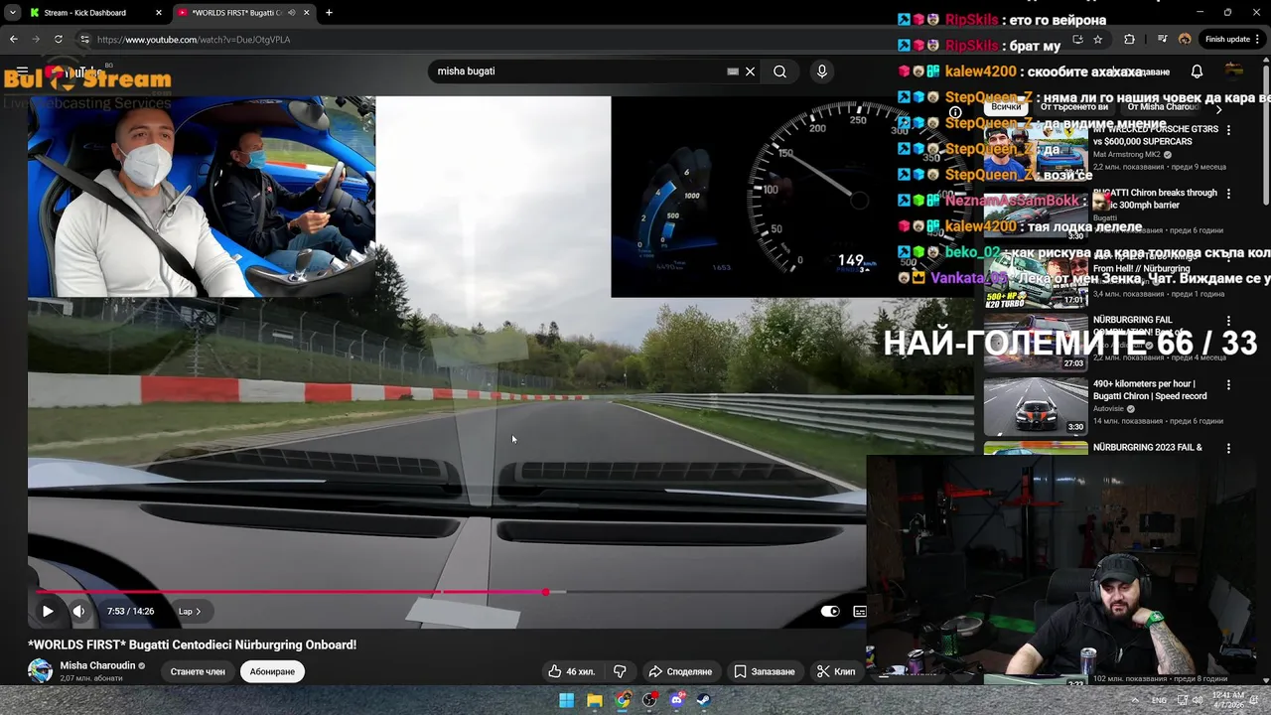Image resolution: width=1271 pixels, height=715 pixels.
Task: Open OBS Studio from the taskbar
Action: point(649,700)
